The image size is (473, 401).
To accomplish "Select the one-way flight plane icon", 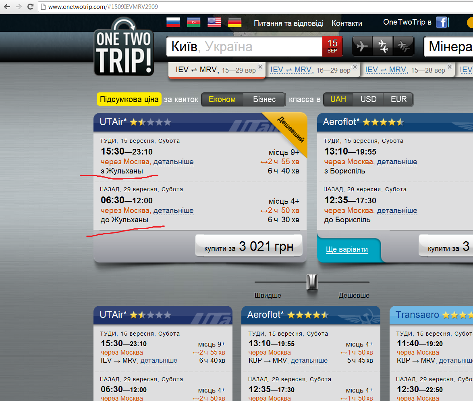I will click(x=362, y=46).
